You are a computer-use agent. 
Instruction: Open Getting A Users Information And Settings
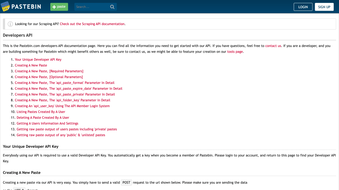47,123
